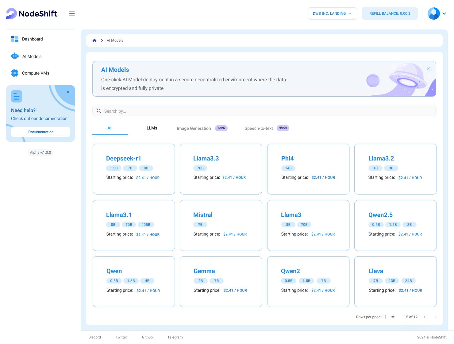Screen dimensions: 454x344
Task: Open the Discord footer link
Action: coord(94,337)
